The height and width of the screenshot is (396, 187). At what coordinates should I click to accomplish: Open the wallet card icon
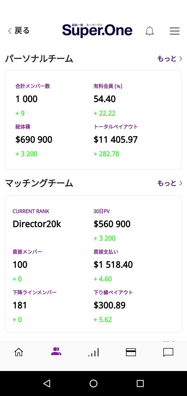click(131, 352)
